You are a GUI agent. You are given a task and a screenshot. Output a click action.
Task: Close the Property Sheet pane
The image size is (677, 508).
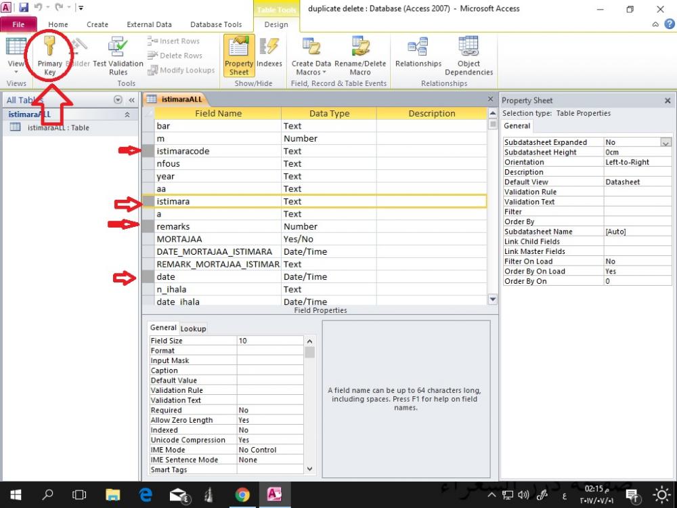click(x=668, y=101)
